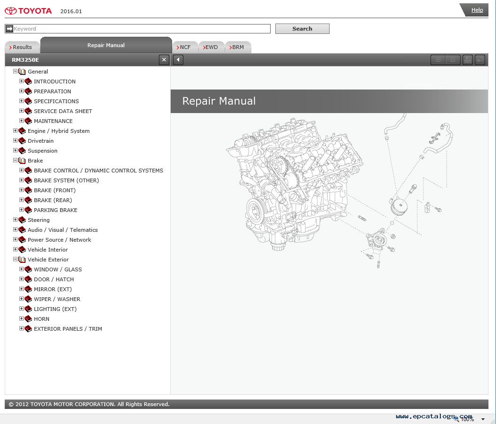Expand the SPECIFICATIONS tree node
This screenshot has height=424, width=496.
(x=21, y=101)
